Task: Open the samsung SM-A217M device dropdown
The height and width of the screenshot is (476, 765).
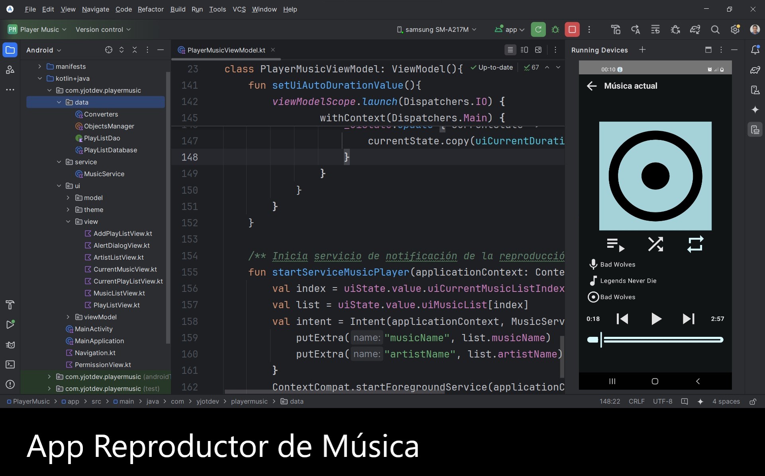Action: (437, 29)
